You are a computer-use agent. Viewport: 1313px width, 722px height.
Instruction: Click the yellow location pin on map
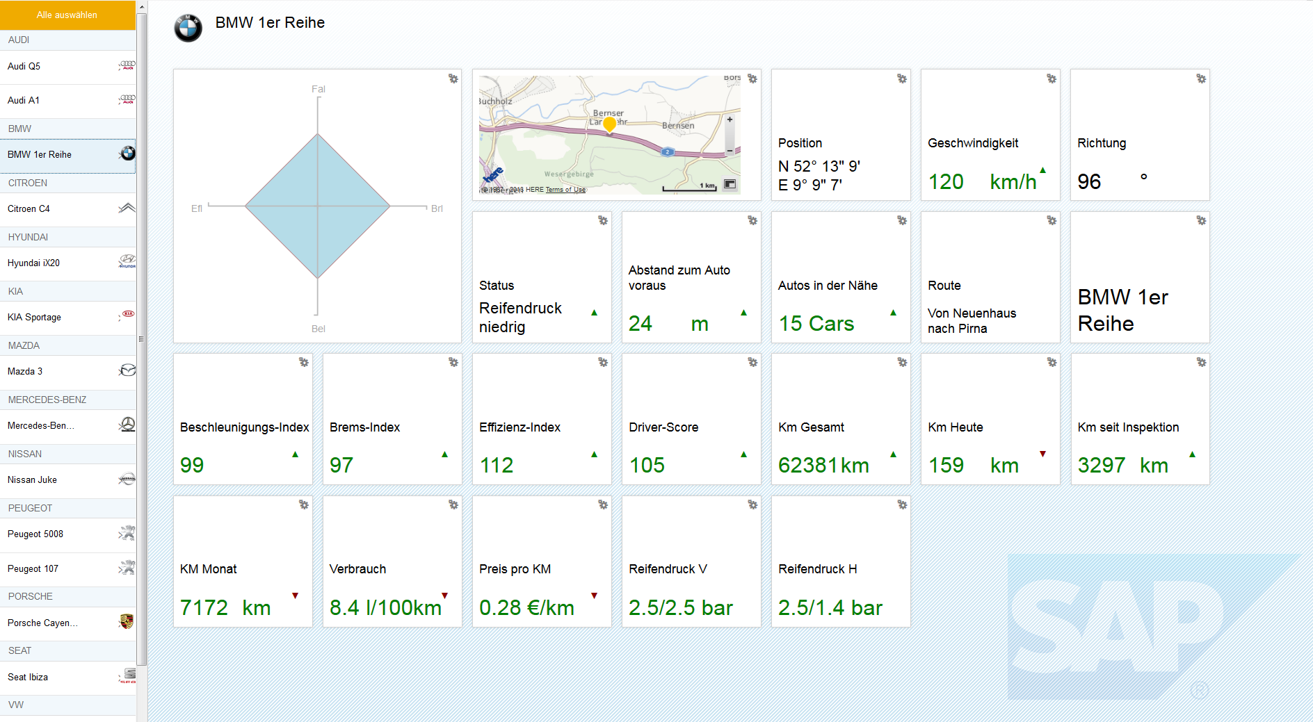pos(610,124)
